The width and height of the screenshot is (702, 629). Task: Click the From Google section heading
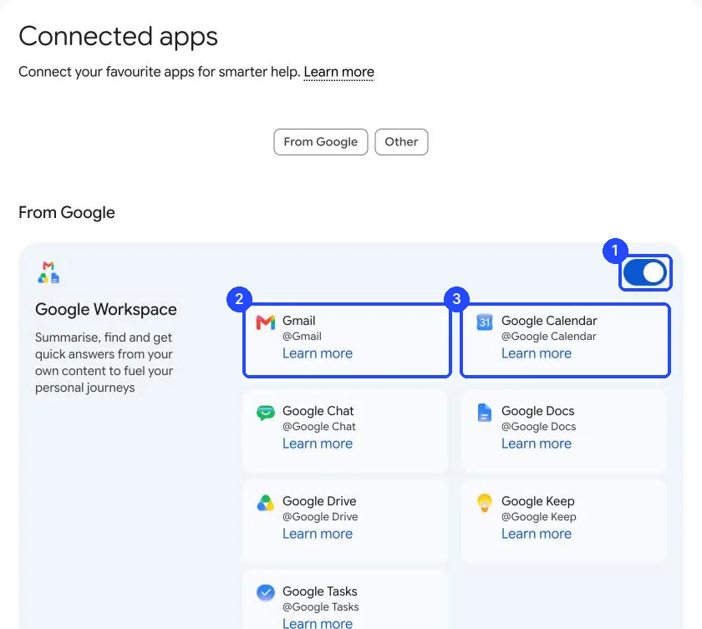pos(67,213)
